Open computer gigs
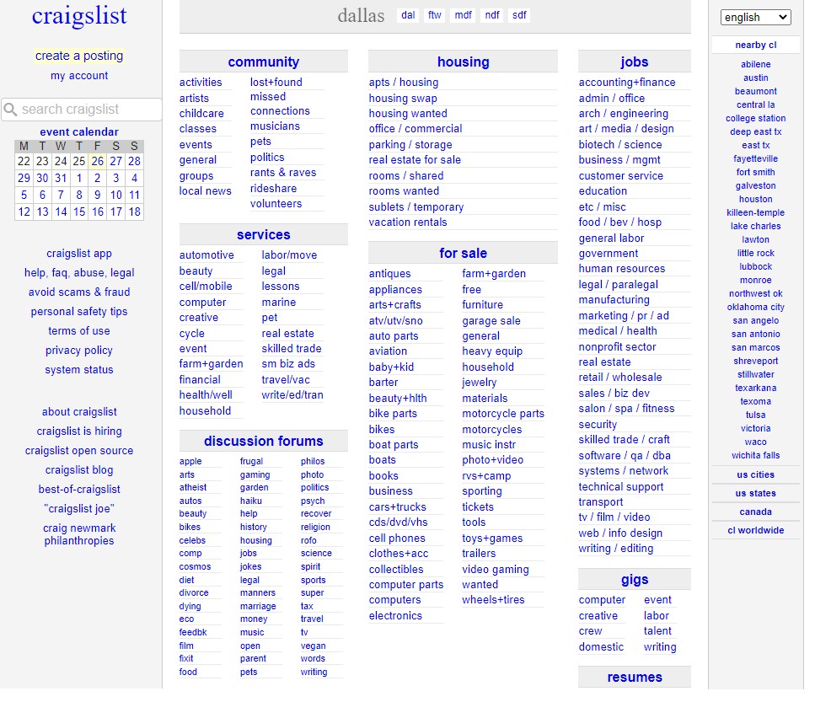The image size is (815, 702). coord(602,600)
